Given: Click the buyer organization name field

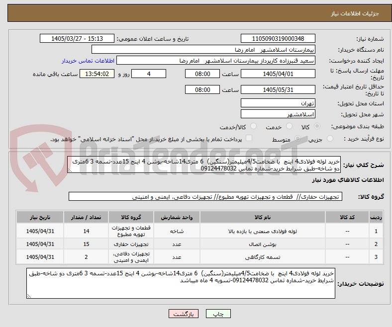Looking at the screenshot, I should [x=203, y=50].
